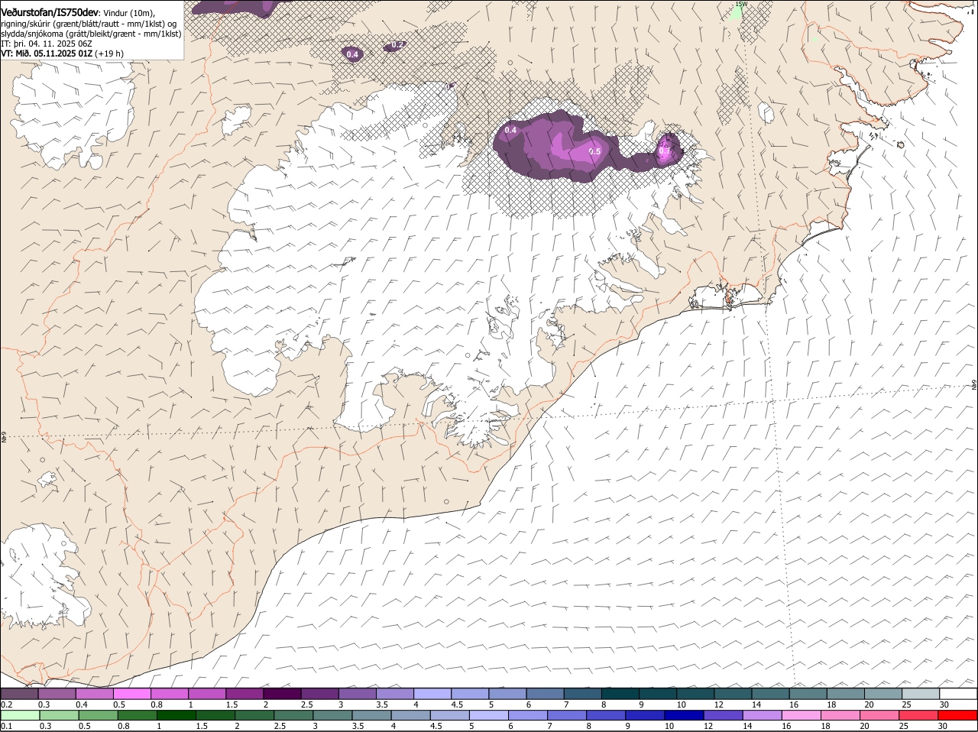Click the 12–14 teal swatch in upper legend row
978x732 pixels.
point(733,694)
